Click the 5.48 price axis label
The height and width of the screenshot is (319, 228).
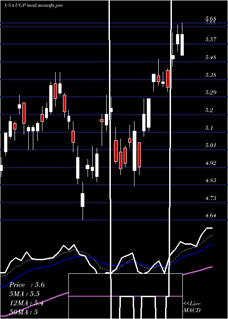point(211,57)
